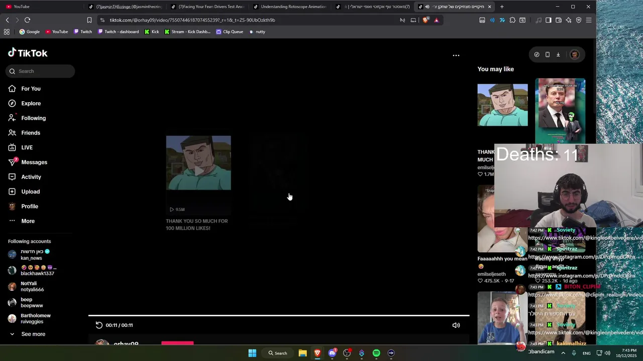This screenshot has height=361, width=643.
Task: Open the Friends page
Action: (x=24, y=133)
